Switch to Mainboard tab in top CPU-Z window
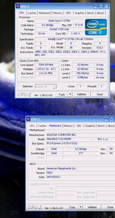The height and width of the screenshot is (218, 115). tap(45, 13)
